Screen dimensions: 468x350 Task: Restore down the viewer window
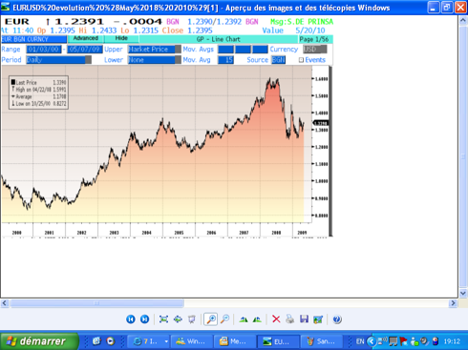pos(447,8)
